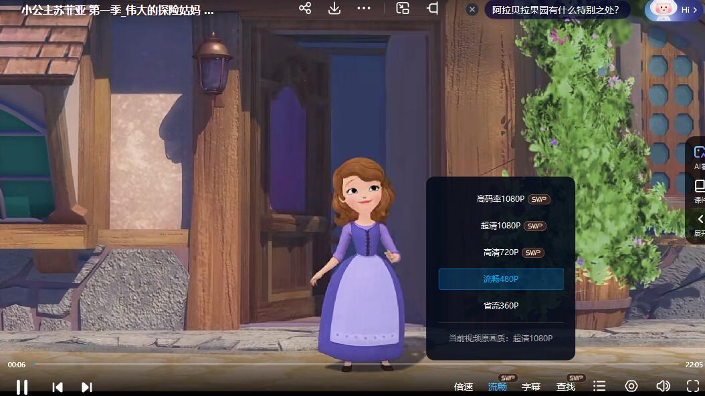The width and height of the screenshot is (705, 396).
Task: Open the 查找 search feature
Action: pos(566,387)
